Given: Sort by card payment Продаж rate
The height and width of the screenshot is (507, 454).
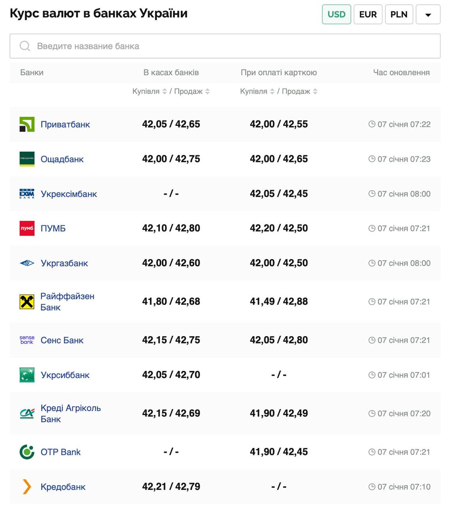Looking at the screenshot, I should click(x=315, y=91).
